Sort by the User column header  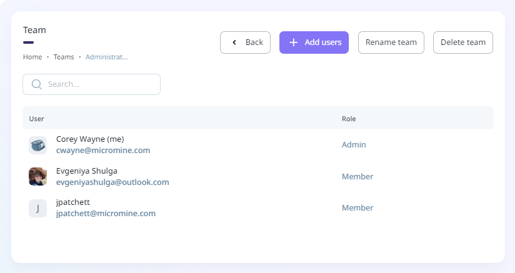coord(37,119)
